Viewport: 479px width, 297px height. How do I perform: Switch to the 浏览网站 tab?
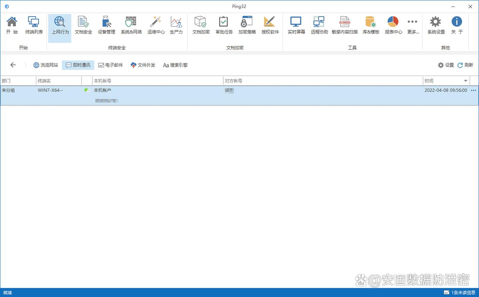[46, 65]
